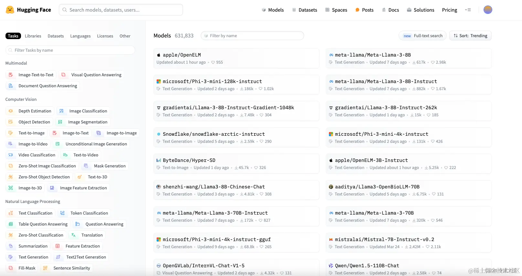The height and width of the screenshot is (276, 522).
Task: Open the ByteDance/Hyper-SD model card
Action: [236, 164]
